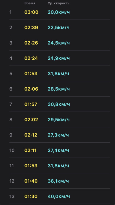Screen dimensions: 115x205
Task: Select lap 1 time 03:00
Action: point(31,12)
